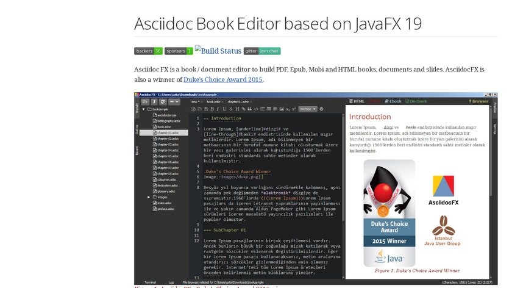The image size is (512, 288).
Task: Click the Browser preview button
Action: pyautogui.click(x=478, y=101)
